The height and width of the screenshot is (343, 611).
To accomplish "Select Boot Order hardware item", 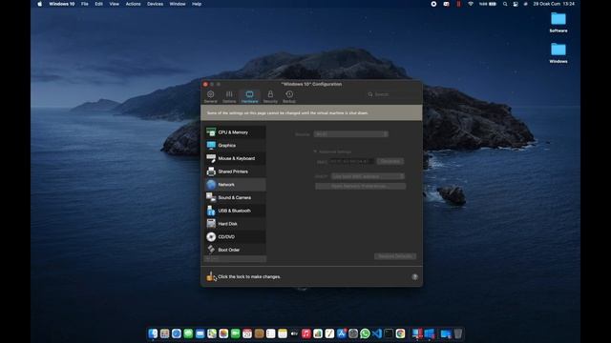I will [235, 250].
